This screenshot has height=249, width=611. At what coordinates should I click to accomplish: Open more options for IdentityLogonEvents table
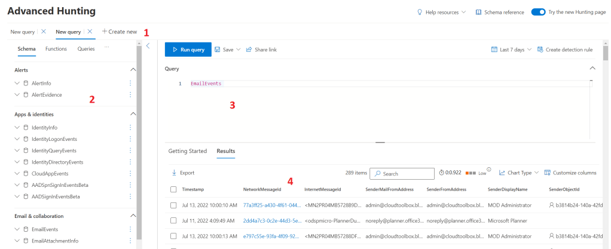pos(130,139)
